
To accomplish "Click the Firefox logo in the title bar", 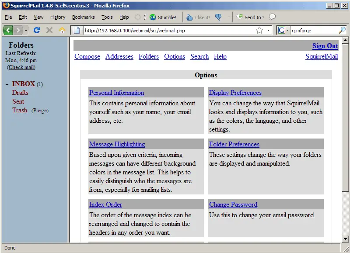I will pos(6,5).
